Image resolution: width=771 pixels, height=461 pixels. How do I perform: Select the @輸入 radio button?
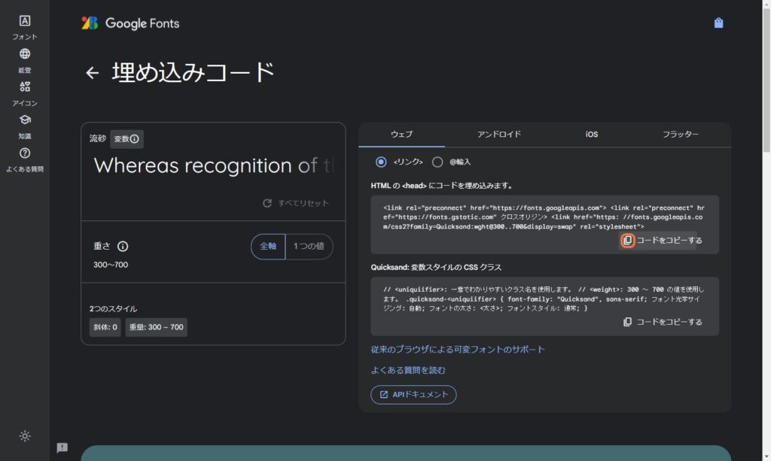click(437, 162)
